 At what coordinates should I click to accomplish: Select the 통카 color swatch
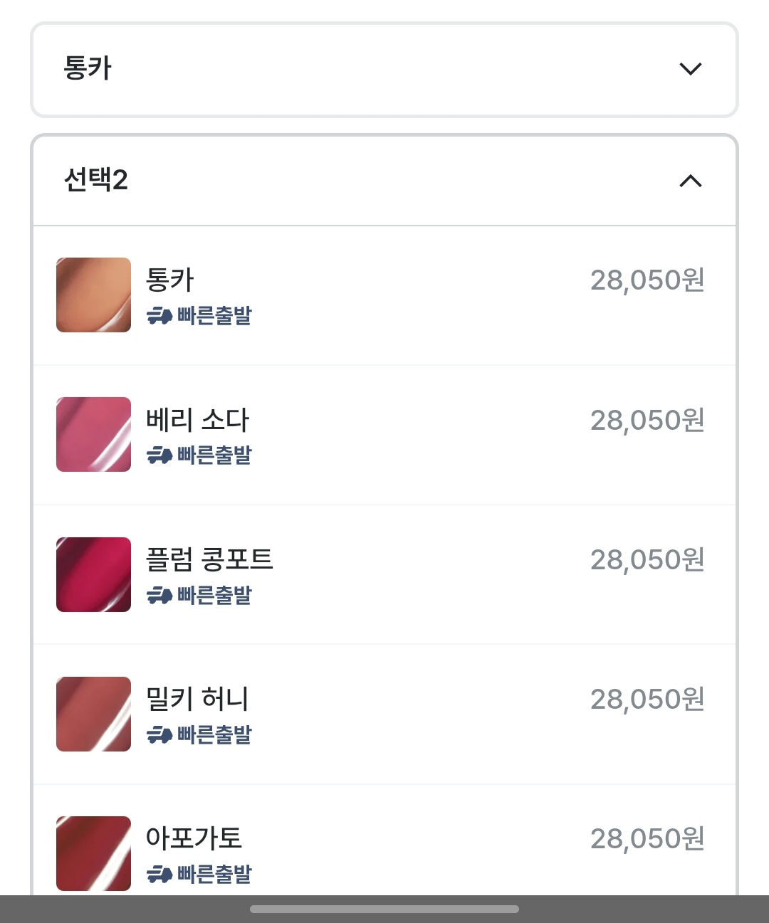coord(93,295)
